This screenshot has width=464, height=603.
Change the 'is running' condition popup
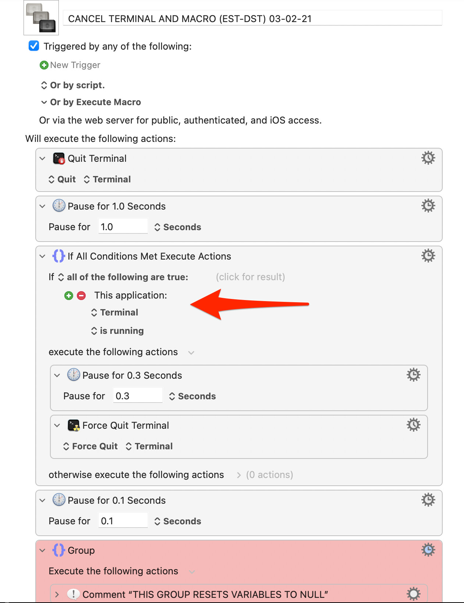click(x=117, y=331)
